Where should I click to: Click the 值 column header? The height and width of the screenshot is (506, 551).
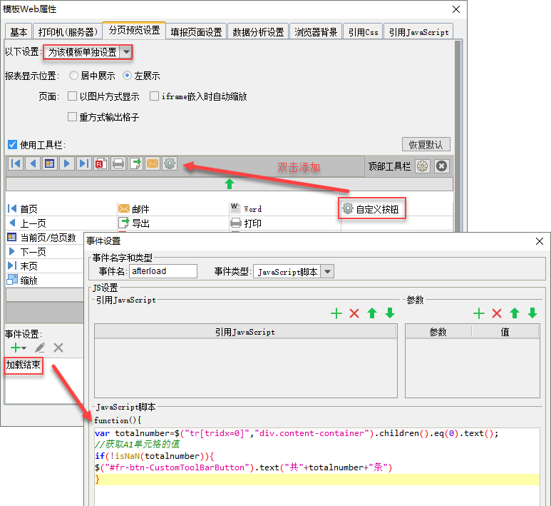pyautogui.click(x=505, y=332)
